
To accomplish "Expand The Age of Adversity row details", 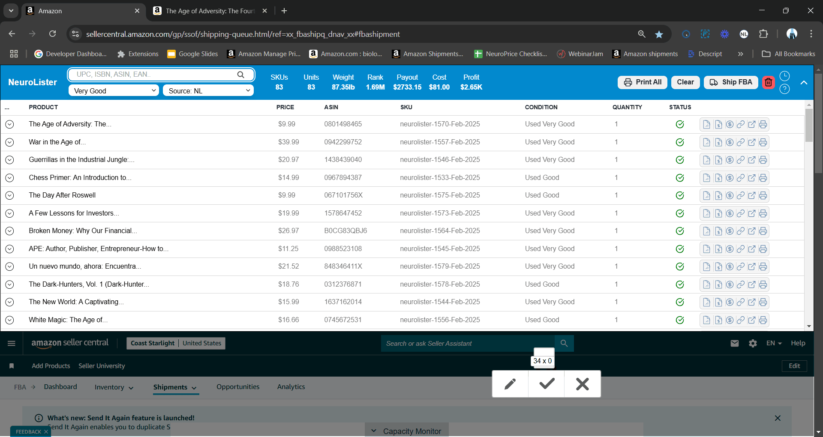I will click(x=9, y=124).
